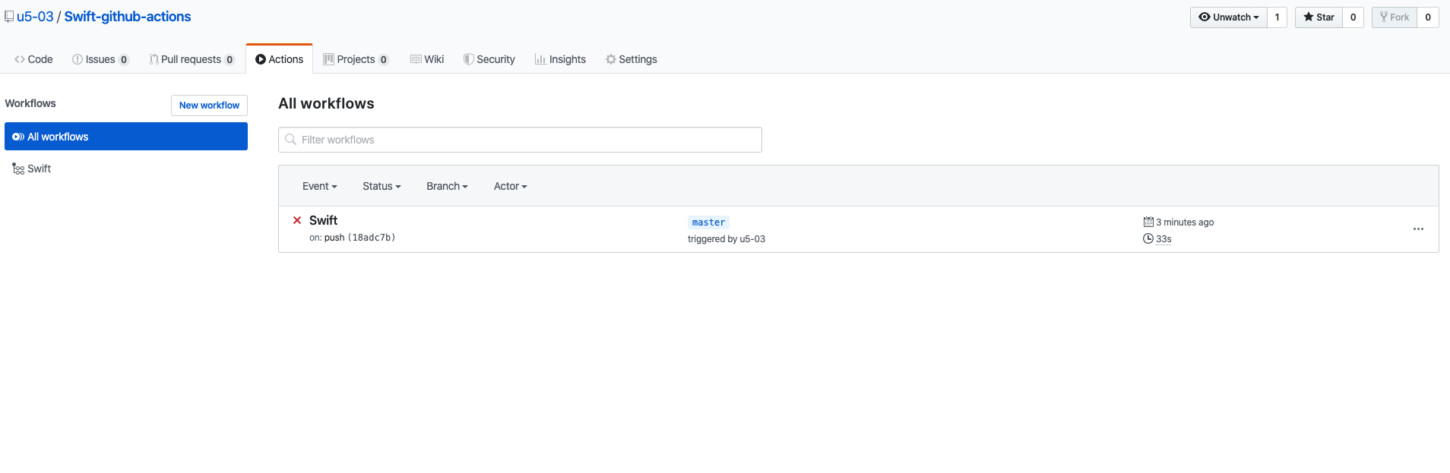
Task: Expand the Event filter dropdown
Action: [319, 186]
